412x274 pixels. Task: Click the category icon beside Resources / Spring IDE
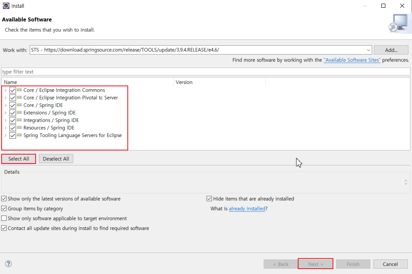[x=19, y=128]
